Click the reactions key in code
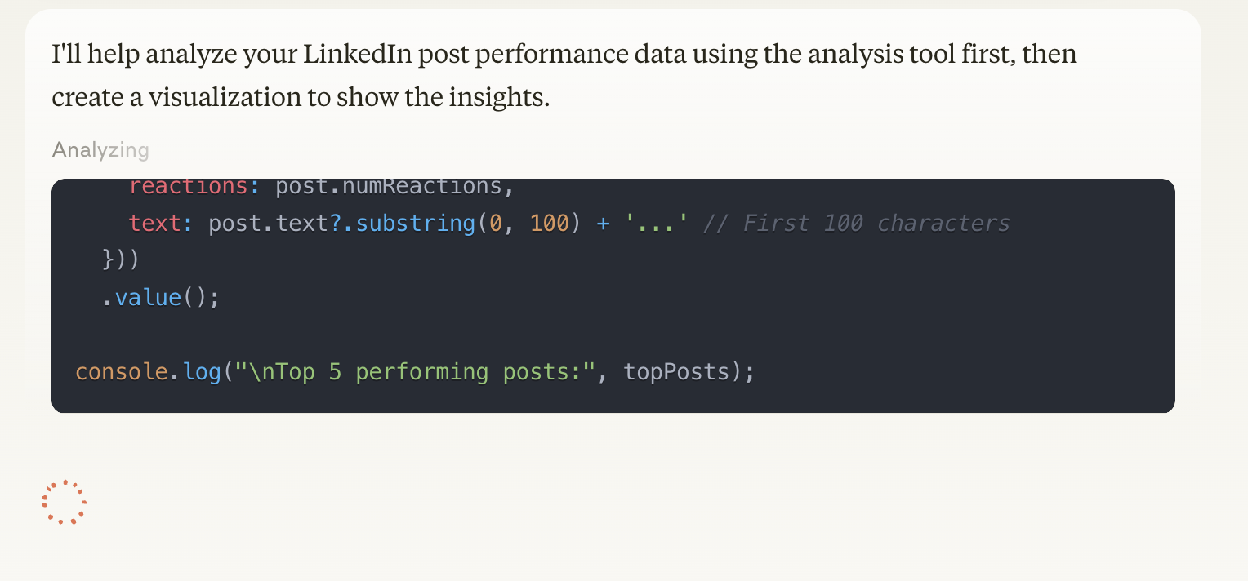 point(188,187)
